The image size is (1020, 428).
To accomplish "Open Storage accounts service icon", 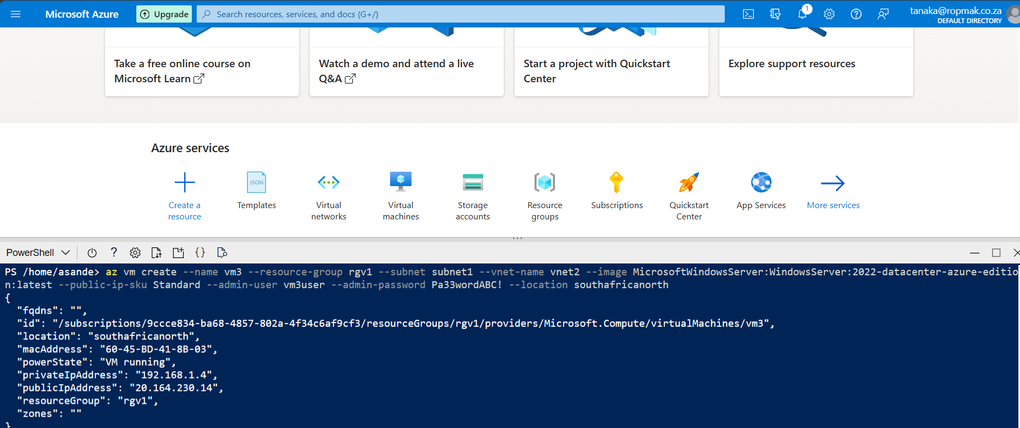I will click(x=473, y=182).
